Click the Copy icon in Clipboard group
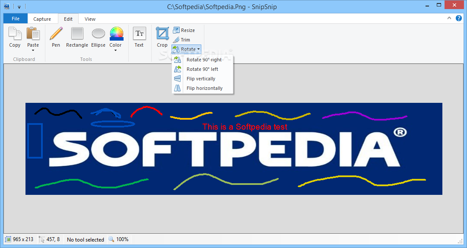The height and width of the screenshot is (248, 467). coord(15,34)
